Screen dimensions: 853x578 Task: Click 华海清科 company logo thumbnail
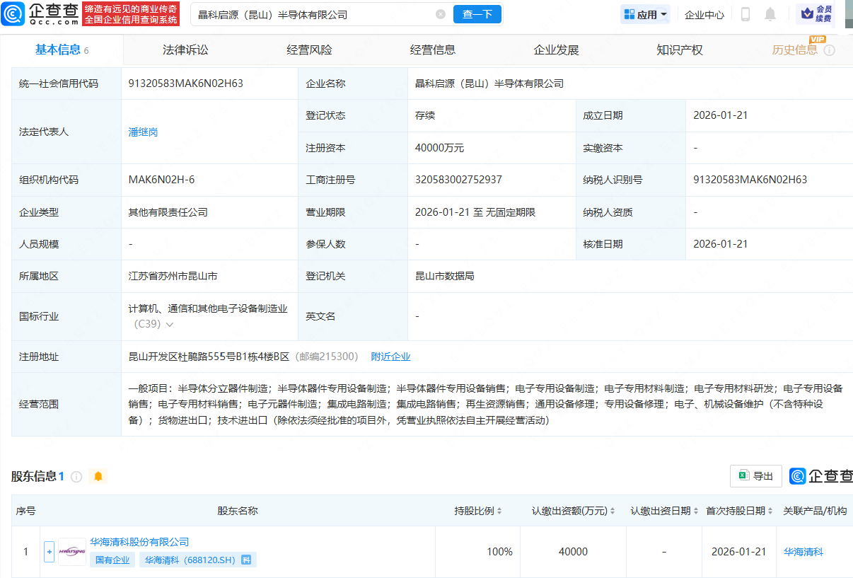[71, 551]
